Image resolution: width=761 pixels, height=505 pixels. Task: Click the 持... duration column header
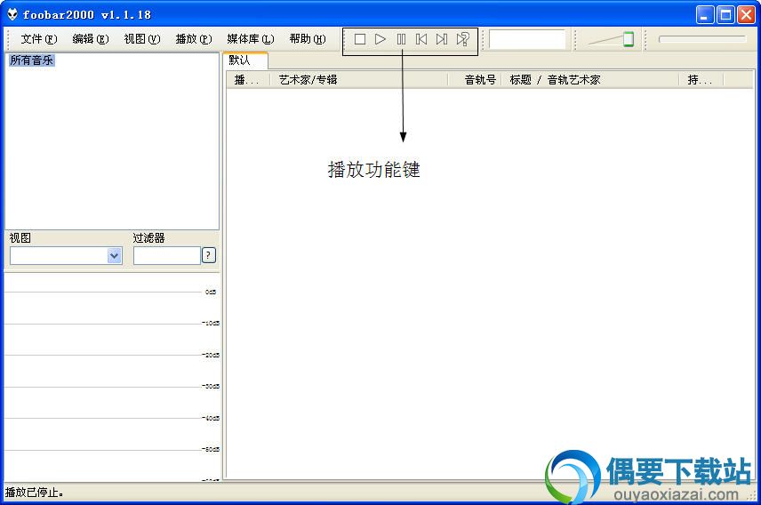(701, 80)
